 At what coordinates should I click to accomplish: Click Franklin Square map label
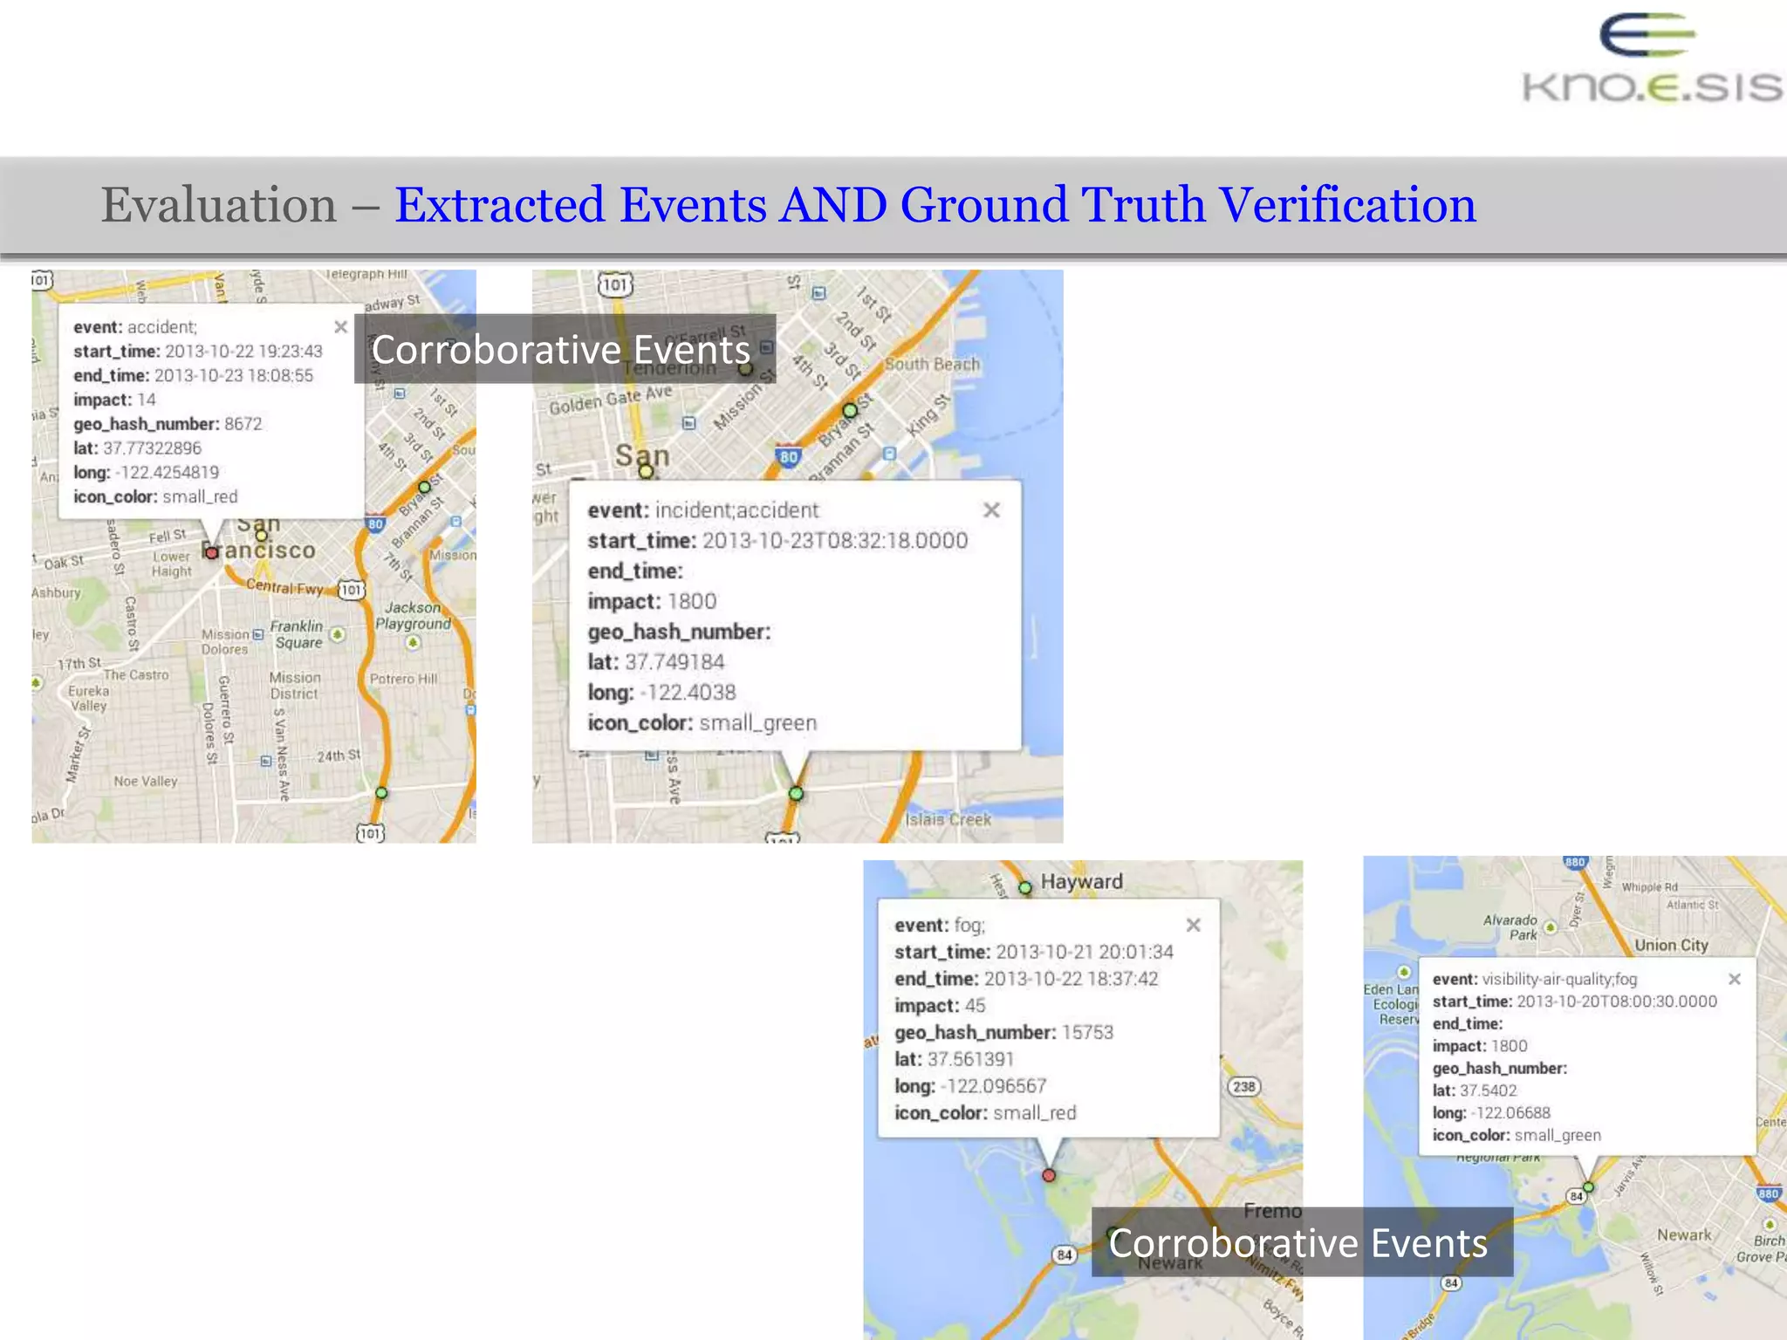(297, 634)
